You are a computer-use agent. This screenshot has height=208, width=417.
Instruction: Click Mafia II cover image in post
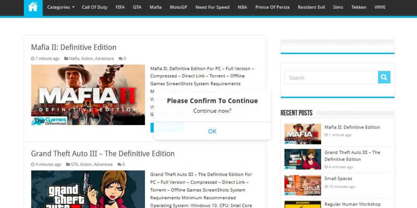(88, 95)
